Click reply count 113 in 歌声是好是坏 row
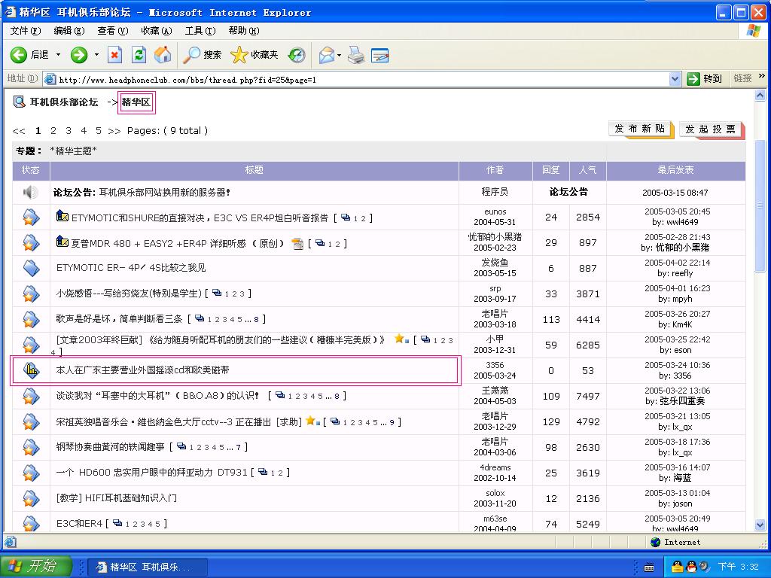This screenshot has width=771, height=578. click(551, 319)
